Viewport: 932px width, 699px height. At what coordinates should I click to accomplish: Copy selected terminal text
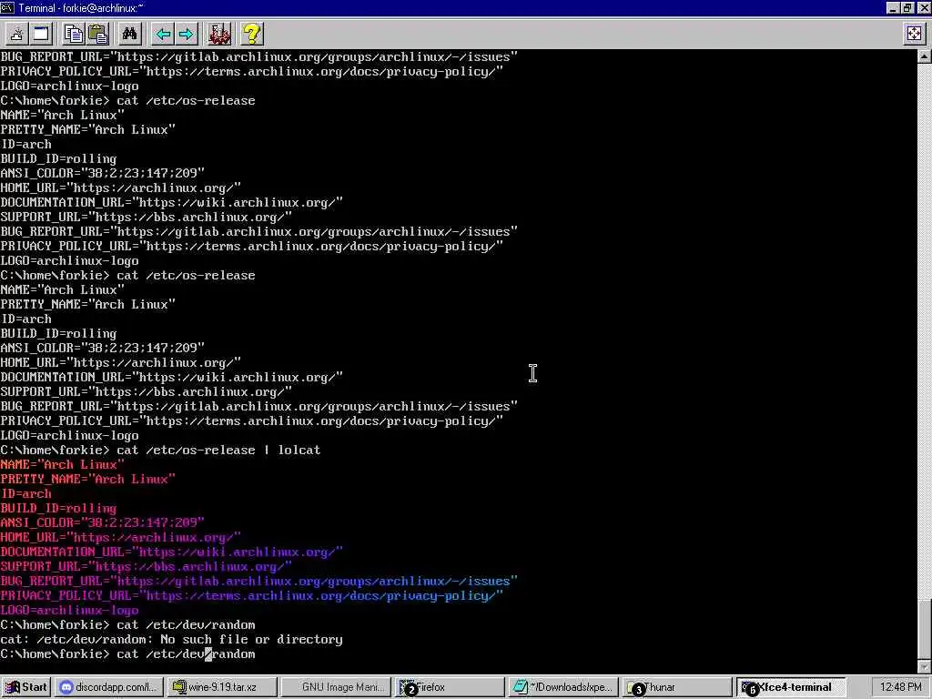click(x=74, y=34)
